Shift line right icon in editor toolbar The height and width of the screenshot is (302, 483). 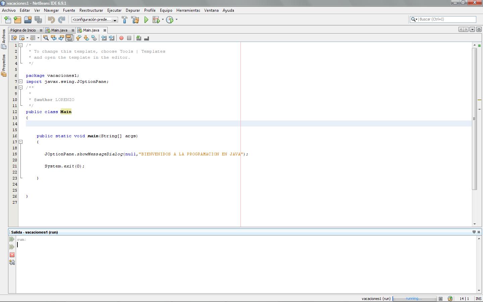tap(112, 38)
